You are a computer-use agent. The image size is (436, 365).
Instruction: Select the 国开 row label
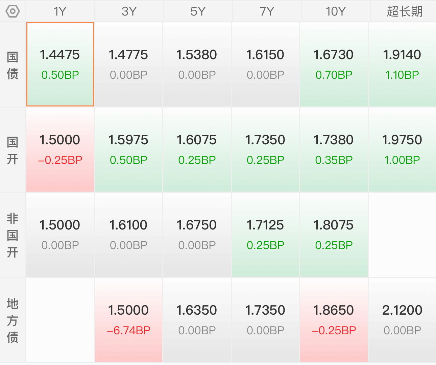(13, 150)
